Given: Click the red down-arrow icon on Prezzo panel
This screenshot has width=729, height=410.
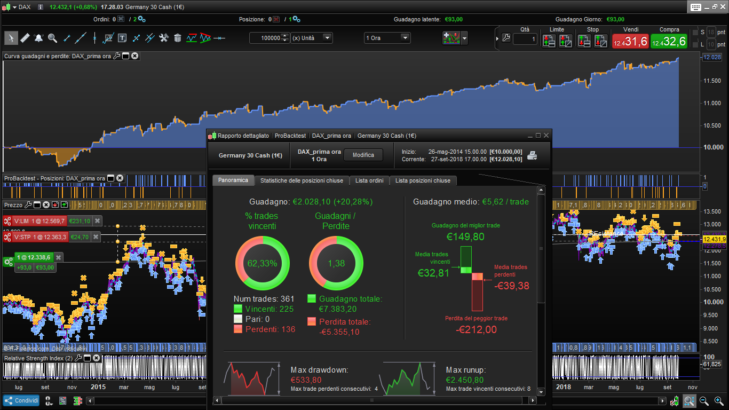Looking at the screenshot, I should [x=55, y=204].
